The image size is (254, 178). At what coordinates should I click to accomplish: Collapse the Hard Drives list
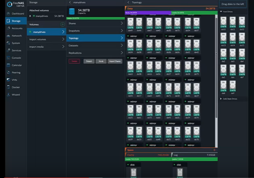pyautogui.click(x=221, y=12)
